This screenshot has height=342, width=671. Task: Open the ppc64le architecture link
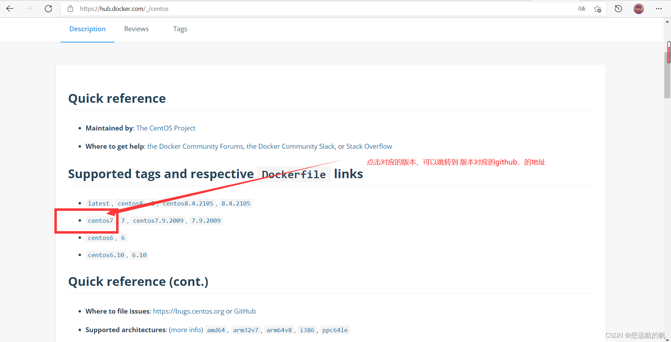click(x=335, y=330)
